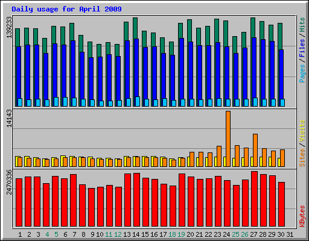Click the chart title 'Daily usage for April 2009'
309x241 pixels.
click(66, 9)
